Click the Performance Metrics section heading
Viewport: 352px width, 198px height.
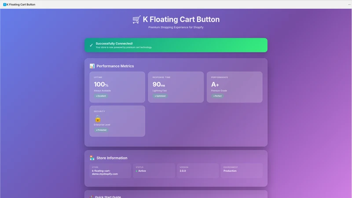[x=115, y=66]
